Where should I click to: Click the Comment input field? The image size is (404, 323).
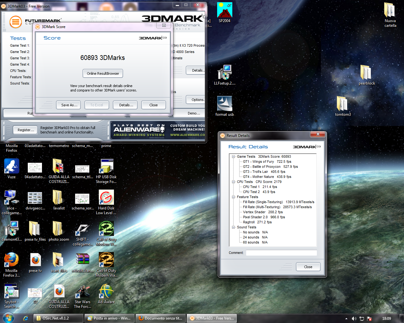(x=282, y=253)
